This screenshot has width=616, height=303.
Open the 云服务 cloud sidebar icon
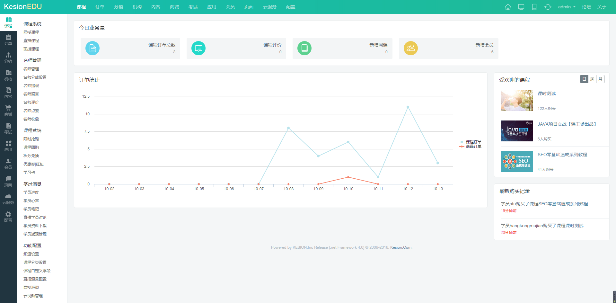8,199
